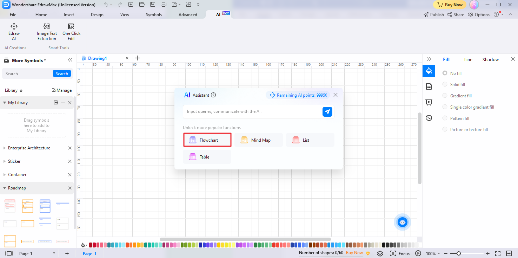Switch to the Design ribbon tab
Viewport: 518px width, 258px height.
(x=97, y=15)
